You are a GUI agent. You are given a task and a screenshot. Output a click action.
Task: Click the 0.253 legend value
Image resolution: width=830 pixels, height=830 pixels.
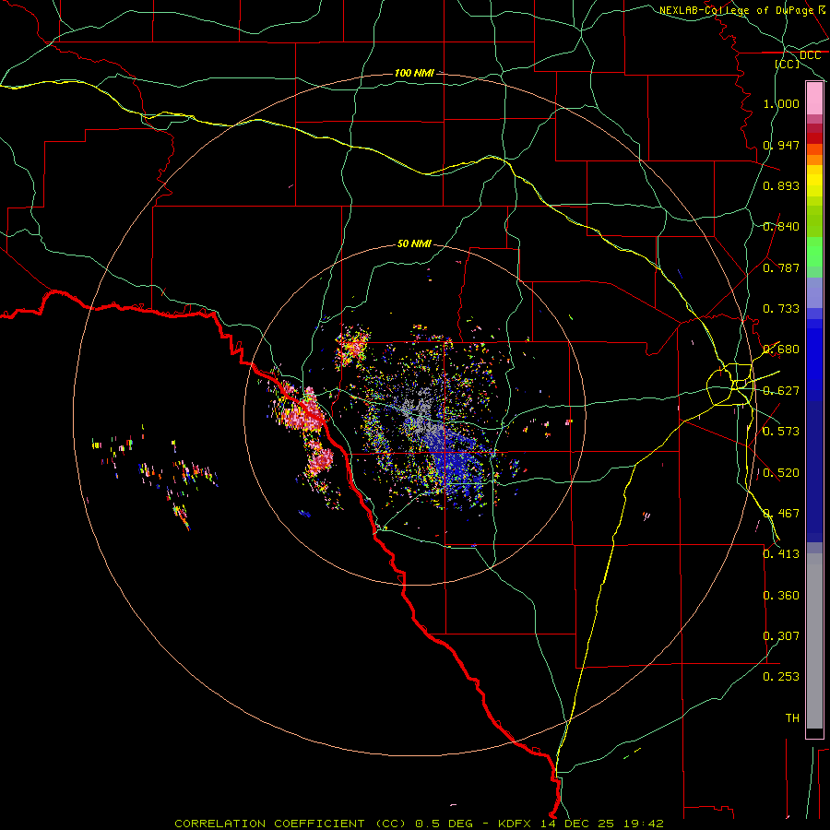781,677
